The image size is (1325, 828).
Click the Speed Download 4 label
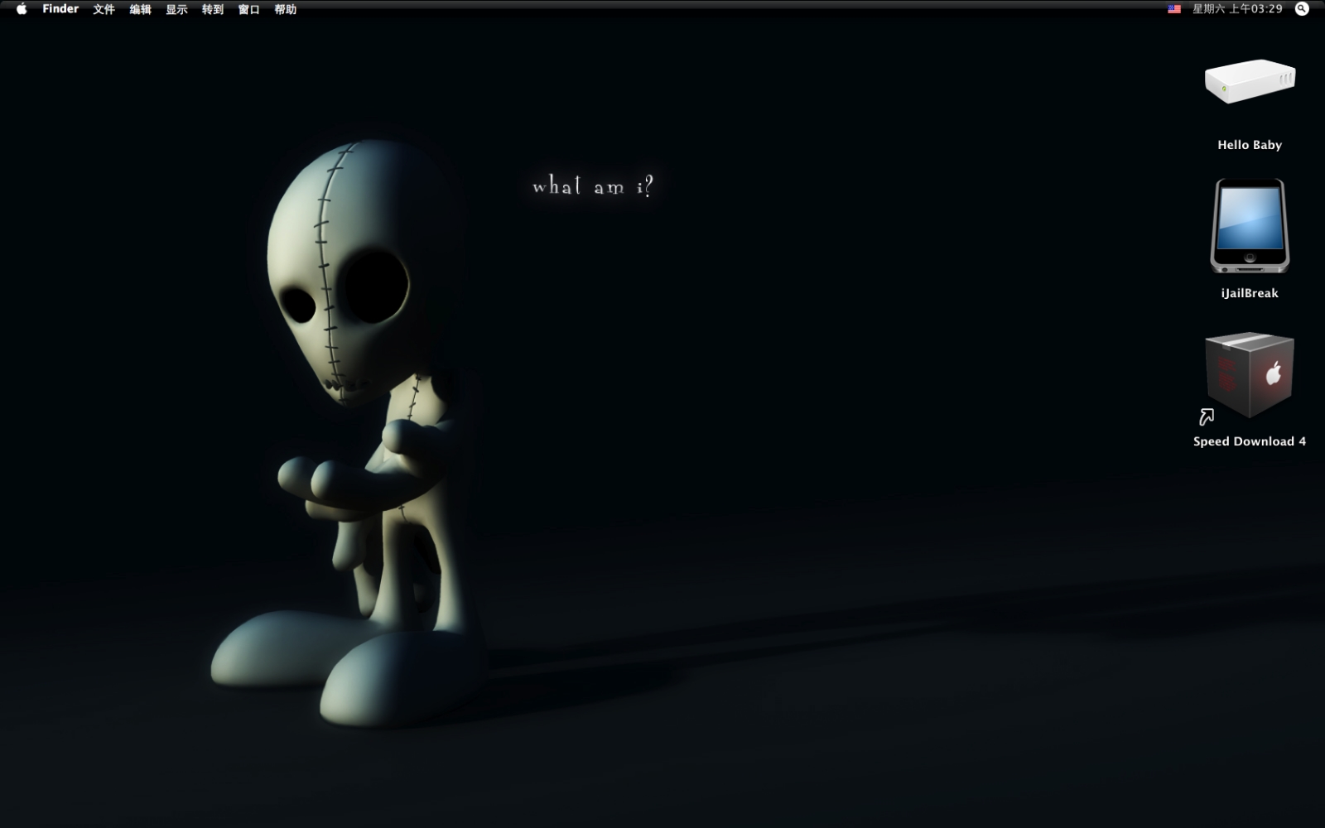(x=1250, y=441)
